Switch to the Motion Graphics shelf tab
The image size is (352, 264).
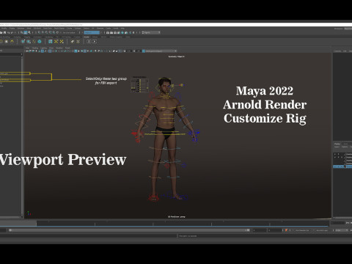pos(116,37)
